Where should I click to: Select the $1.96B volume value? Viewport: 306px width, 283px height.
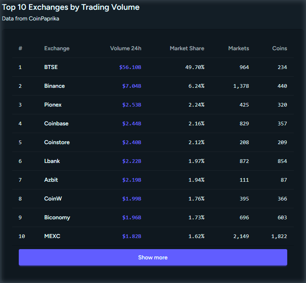pos(132,217)
